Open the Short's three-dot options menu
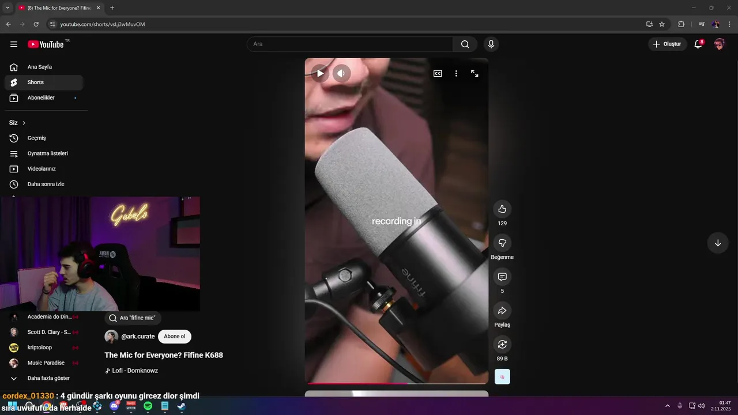Viewport: 738px width, 415px height. pyautogui.click(x=456, y=73)
